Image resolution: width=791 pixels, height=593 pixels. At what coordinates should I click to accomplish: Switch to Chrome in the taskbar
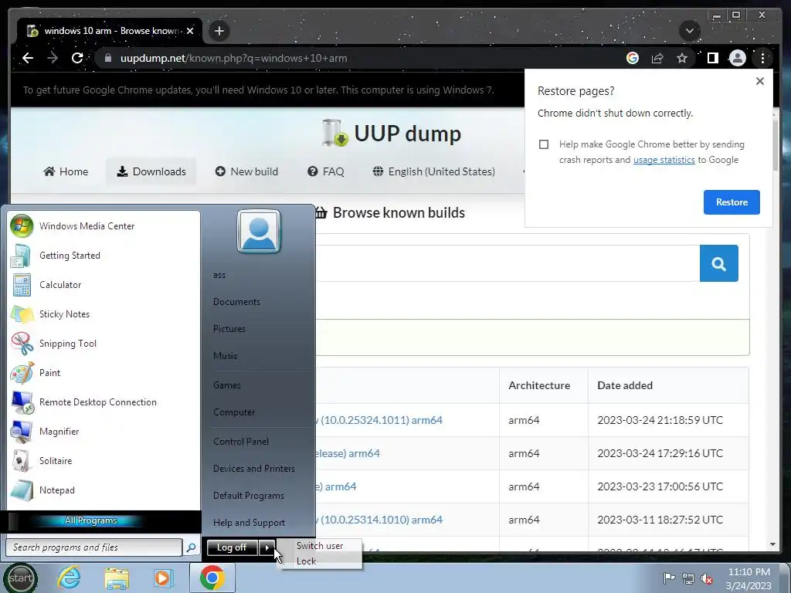[x=212, y=578]
